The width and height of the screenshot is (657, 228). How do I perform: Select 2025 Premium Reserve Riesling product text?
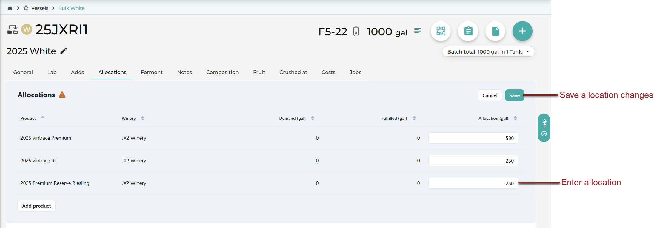55,183
